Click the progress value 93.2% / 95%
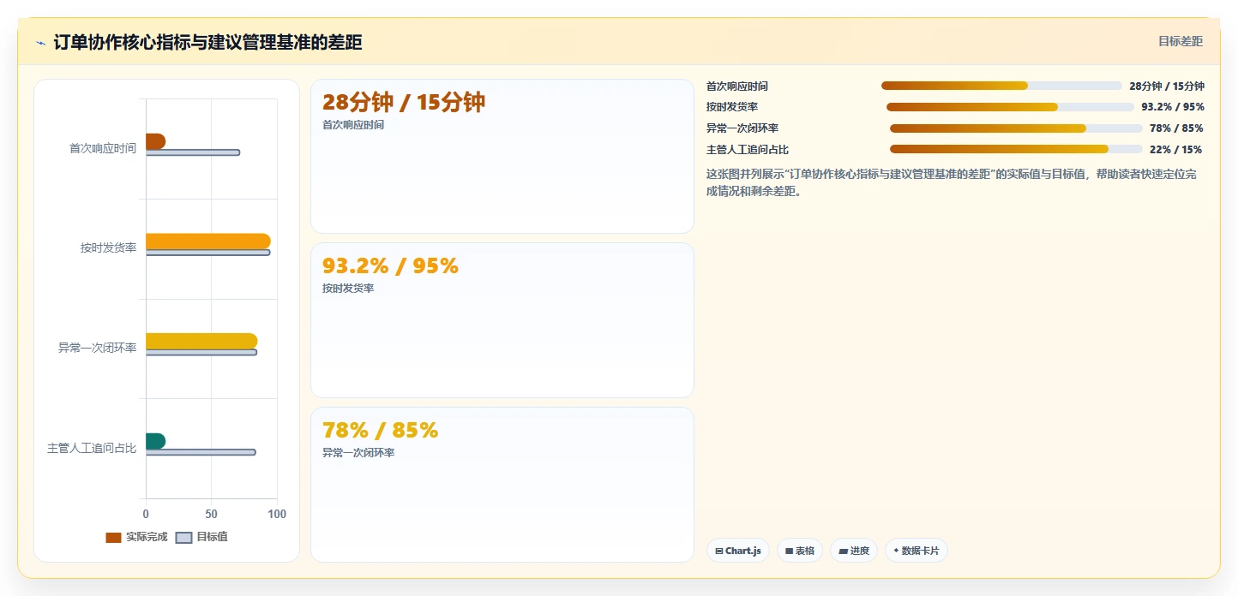1238x596 pixels. [x=1173, y=107]
